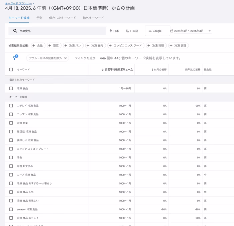This screenshot has width=234, height=226.
Task: Switch to キーワード候補 tab
Action: (19, 18)
